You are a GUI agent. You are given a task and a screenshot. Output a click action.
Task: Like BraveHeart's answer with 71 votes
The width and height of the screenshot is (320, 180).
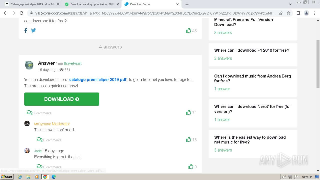pyautogui.click(x=188, y=112)
